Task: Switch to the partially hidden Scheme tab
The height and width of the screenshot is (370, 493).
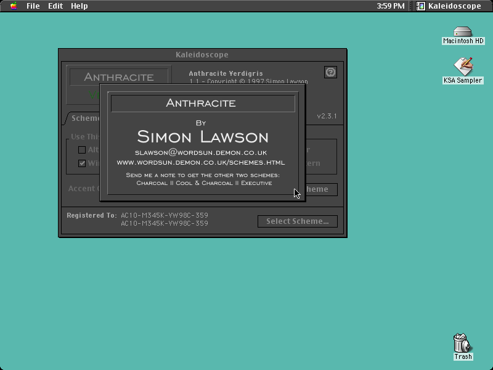Action: (x=83, y=118)
